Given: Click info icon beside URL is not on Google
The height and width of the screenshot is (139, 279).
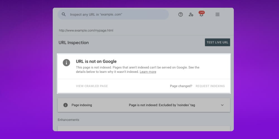Looking at the screenshot, I should (x=66, y=63).
